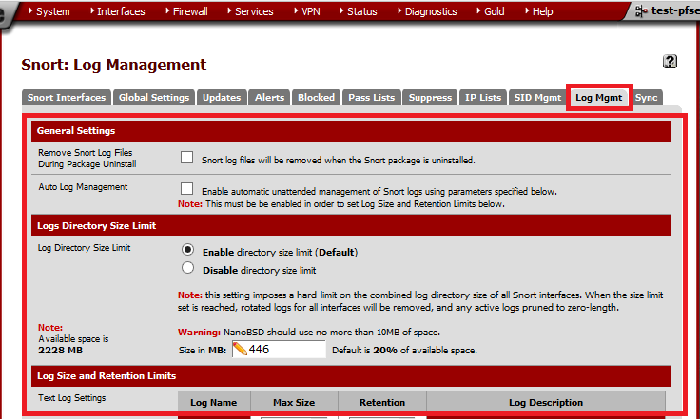This screenshot has height=419, width=700.
Task: Switch to the SID Mgmt tab
Action: coord(537,98)
